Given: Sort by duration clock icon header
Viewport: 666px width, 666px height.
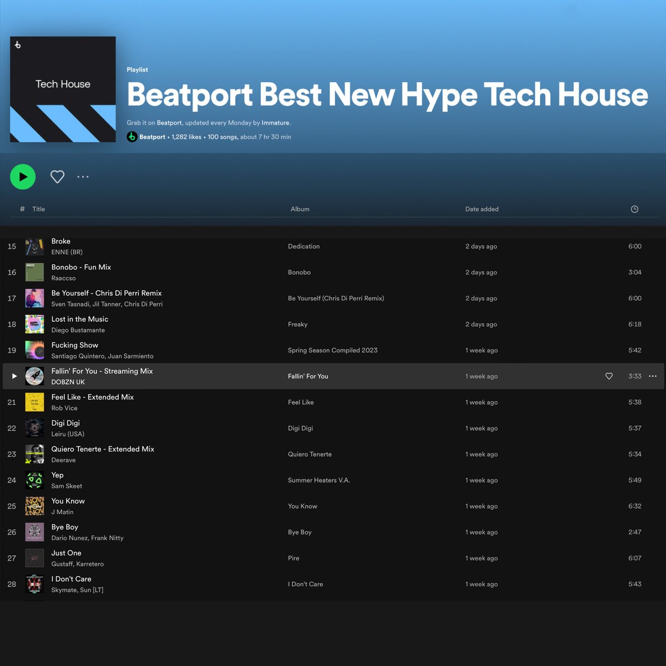Looking at the screenshot, I should [634, 209].
